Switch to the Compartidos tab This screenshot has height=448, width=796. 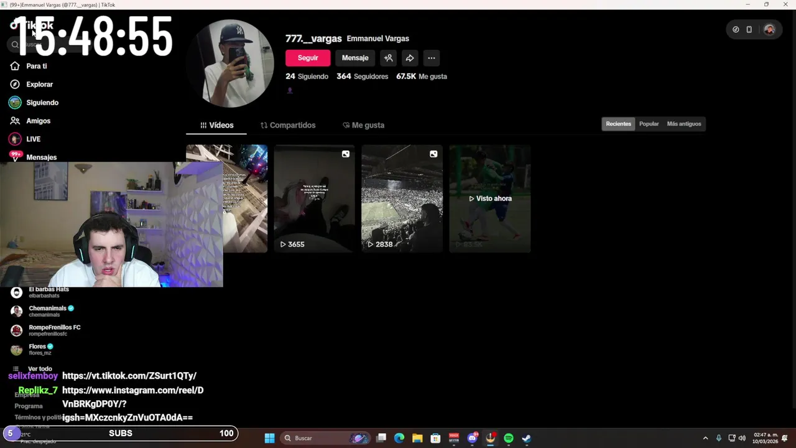click(288, 125)
